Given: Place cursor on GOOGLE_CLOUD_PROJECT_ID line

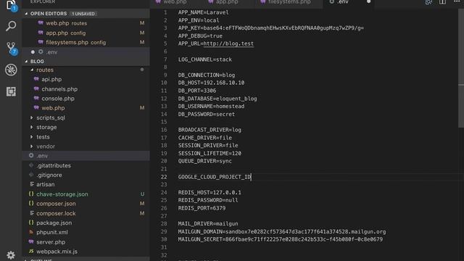Looking at the screenshot, I should [x=215, y=177].
